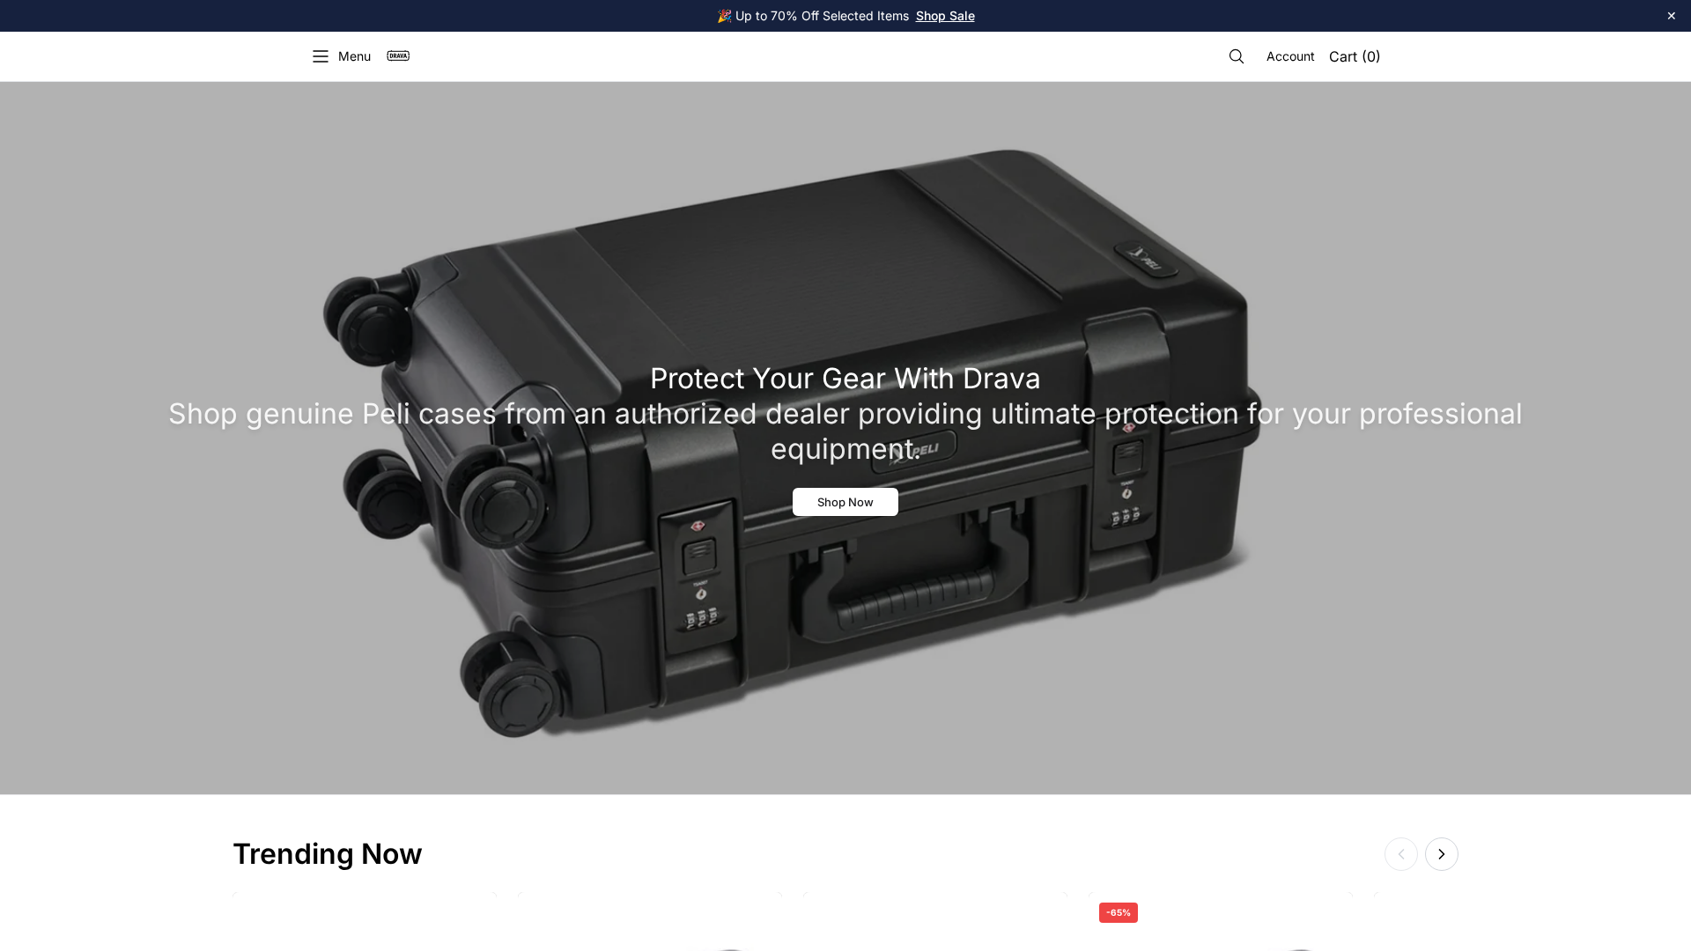This screenshot has height=951, width=1691.
Task: Go to next Trending Now items
Action: [x=1442, y=854]
